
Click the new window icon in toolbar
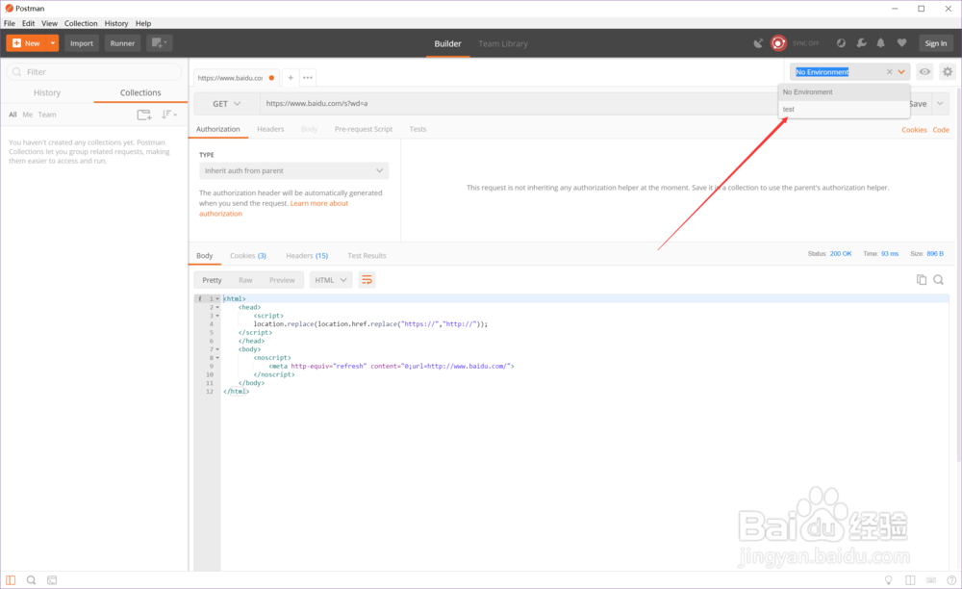[x=159, y=43]
